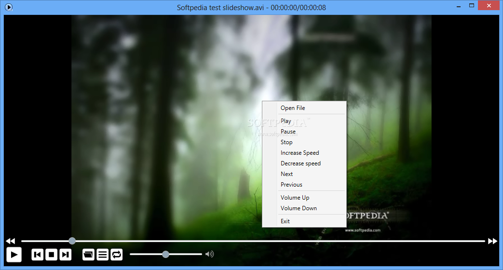Choose Volume Down from the menu
This screenshot has height=270, width=503.
point(304,208)
